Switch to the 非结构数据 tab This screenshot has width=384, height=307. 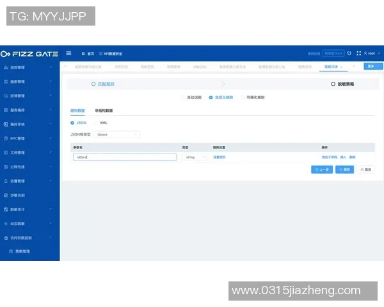point(104,111)
